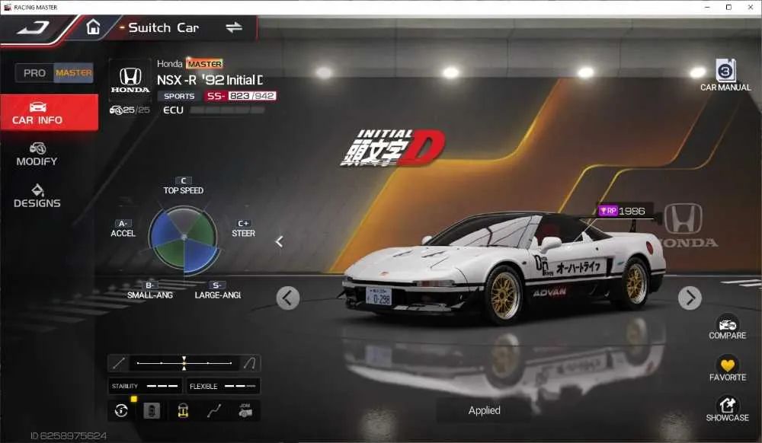Screen dimensions: 762x443
Task: Open the CAR INFO tab
Action: click(49, 113)
